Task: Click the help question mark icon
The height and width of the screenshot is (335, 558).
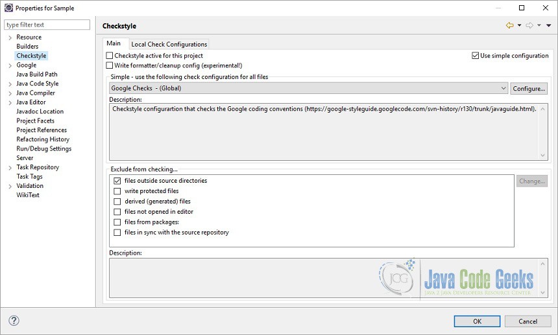Action: (14, 321)
